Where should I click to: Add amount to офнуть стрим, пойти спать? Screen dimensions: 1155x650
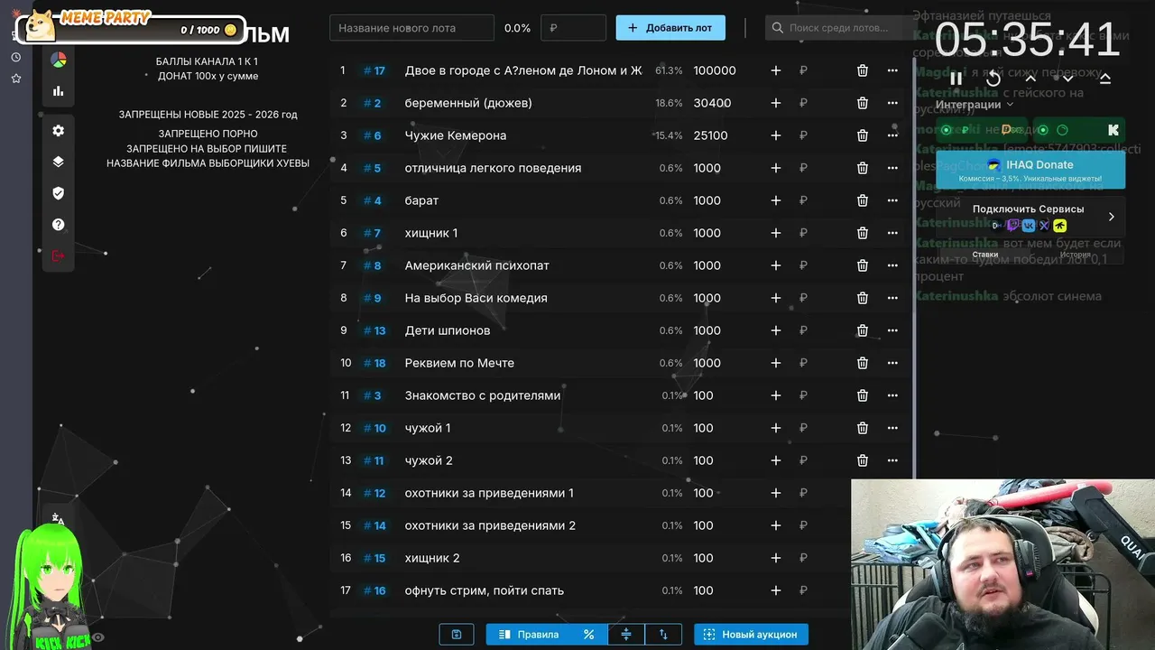coord(775,590)
